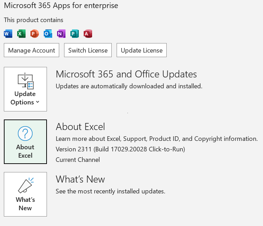Click the Word app icon

click(8, 34)
